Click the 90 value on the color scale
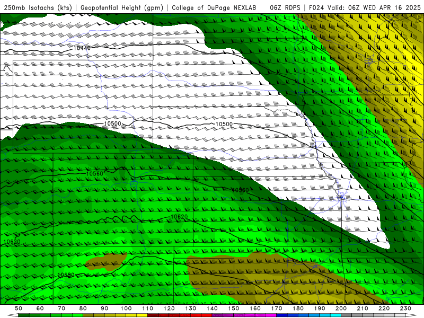Screen dimensions: 424x318 point(104,308)
